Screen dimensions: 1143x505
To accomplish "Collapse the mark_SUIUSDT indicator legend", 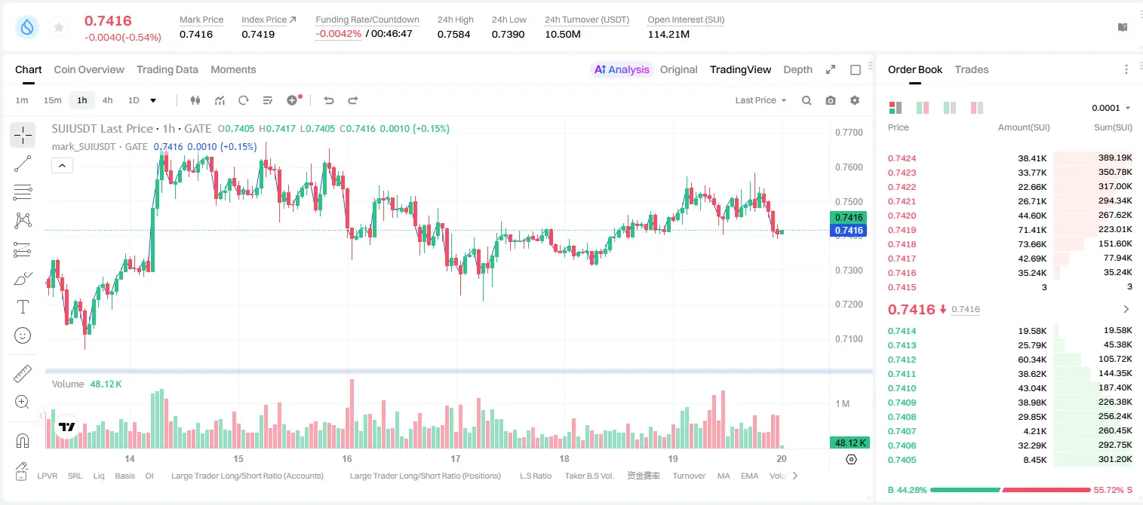I will pos(63,166).
